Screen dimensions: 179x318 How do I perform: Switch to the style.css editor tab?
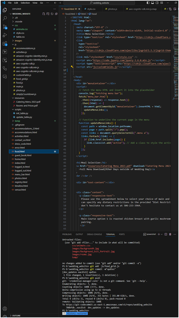[x=90, y=9]
